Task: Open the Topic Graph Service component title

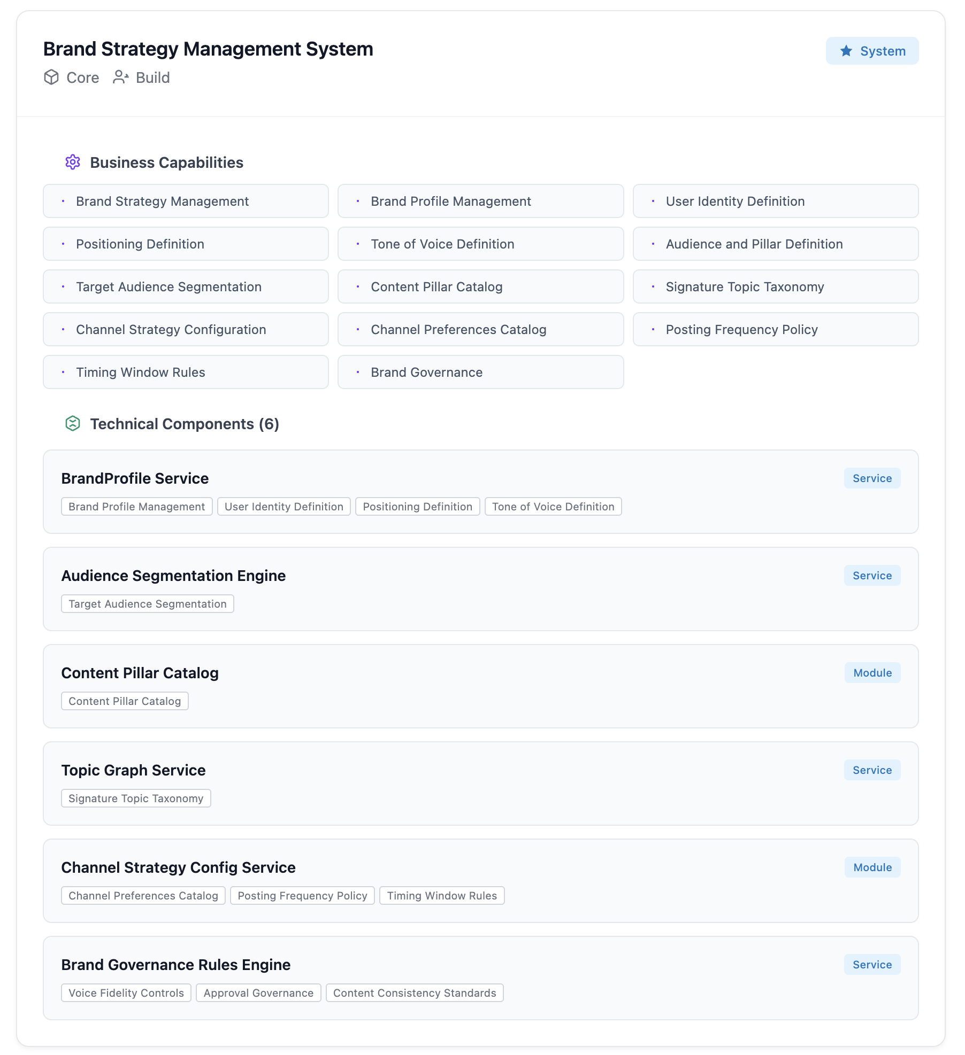Action: (133, 770)
